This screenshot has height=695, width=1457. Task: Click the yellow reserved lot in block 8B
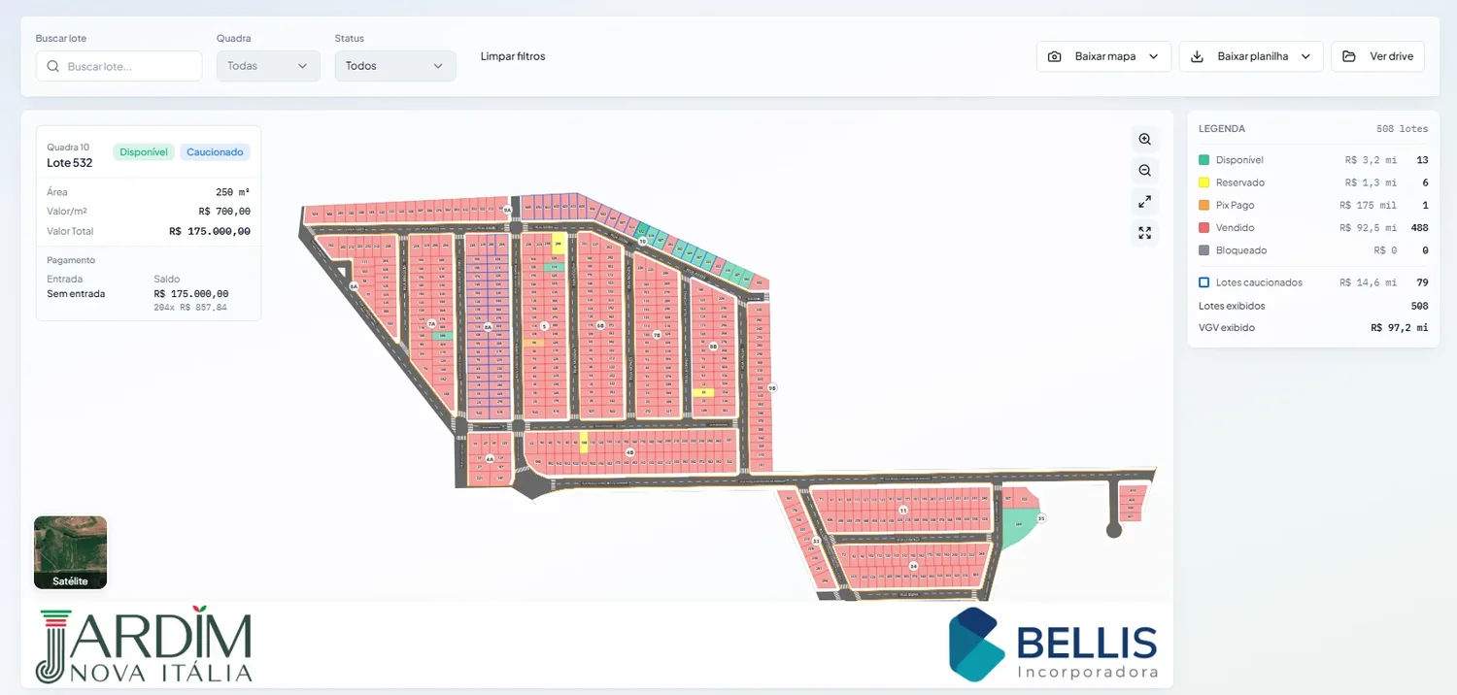(x=703, y=392)
